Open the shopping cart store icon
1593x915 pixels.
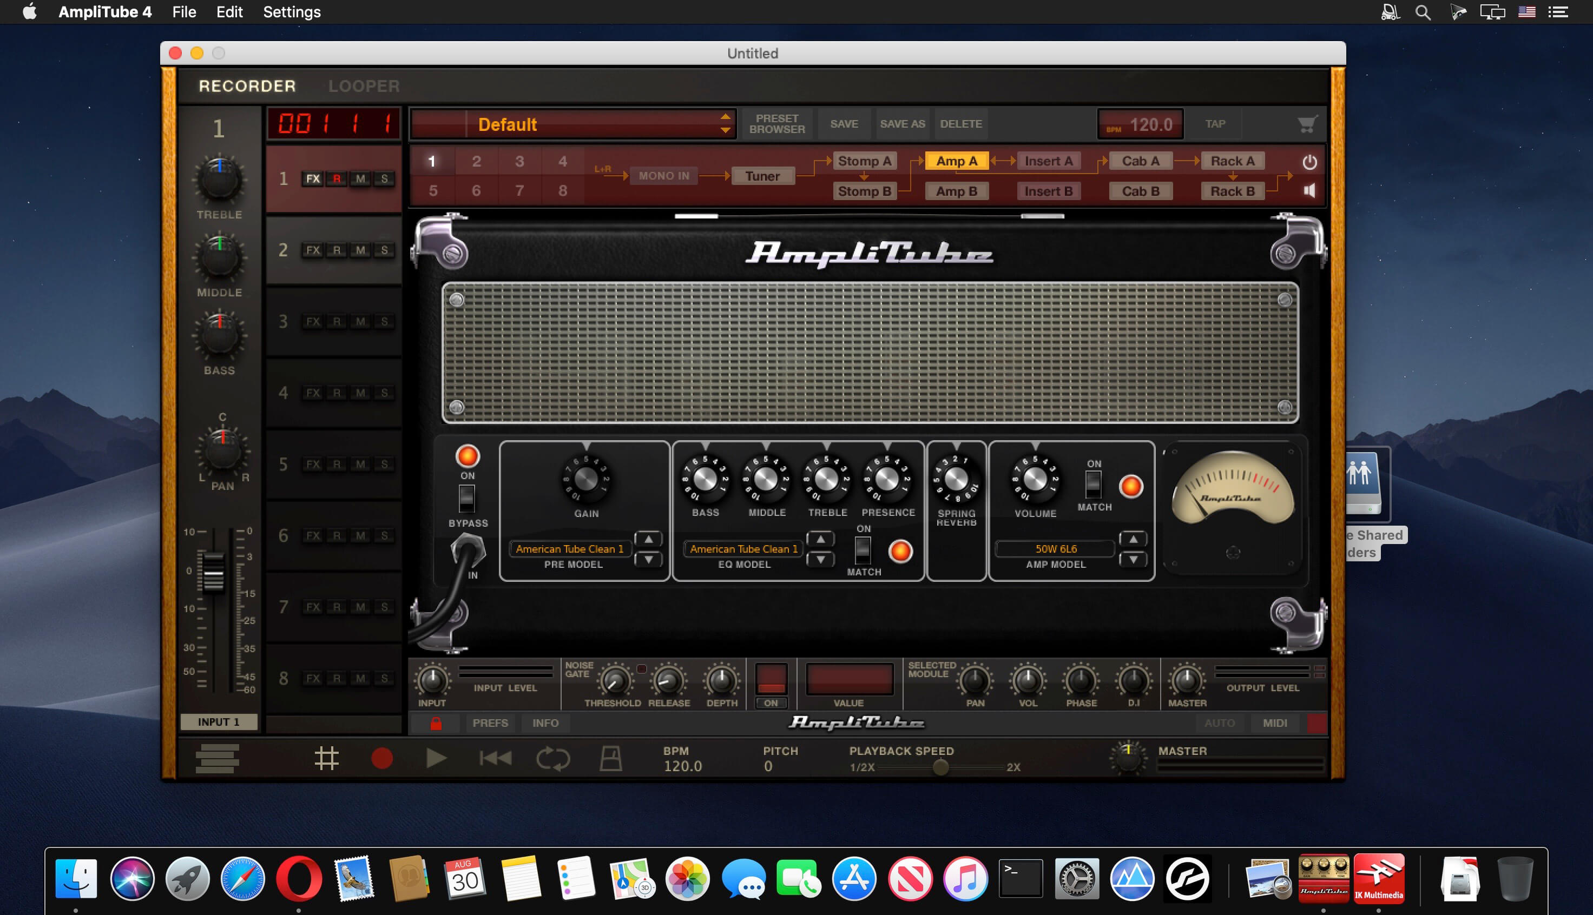[1308, 124]
